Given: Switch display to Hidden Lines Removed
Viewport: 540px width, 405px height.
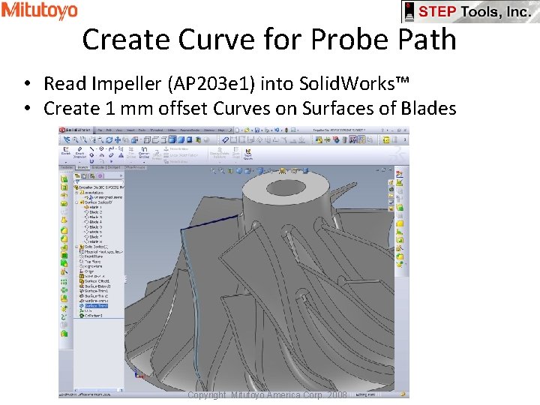Looking at the screenshot, I should pyautogui.click(x=163, y=140).
